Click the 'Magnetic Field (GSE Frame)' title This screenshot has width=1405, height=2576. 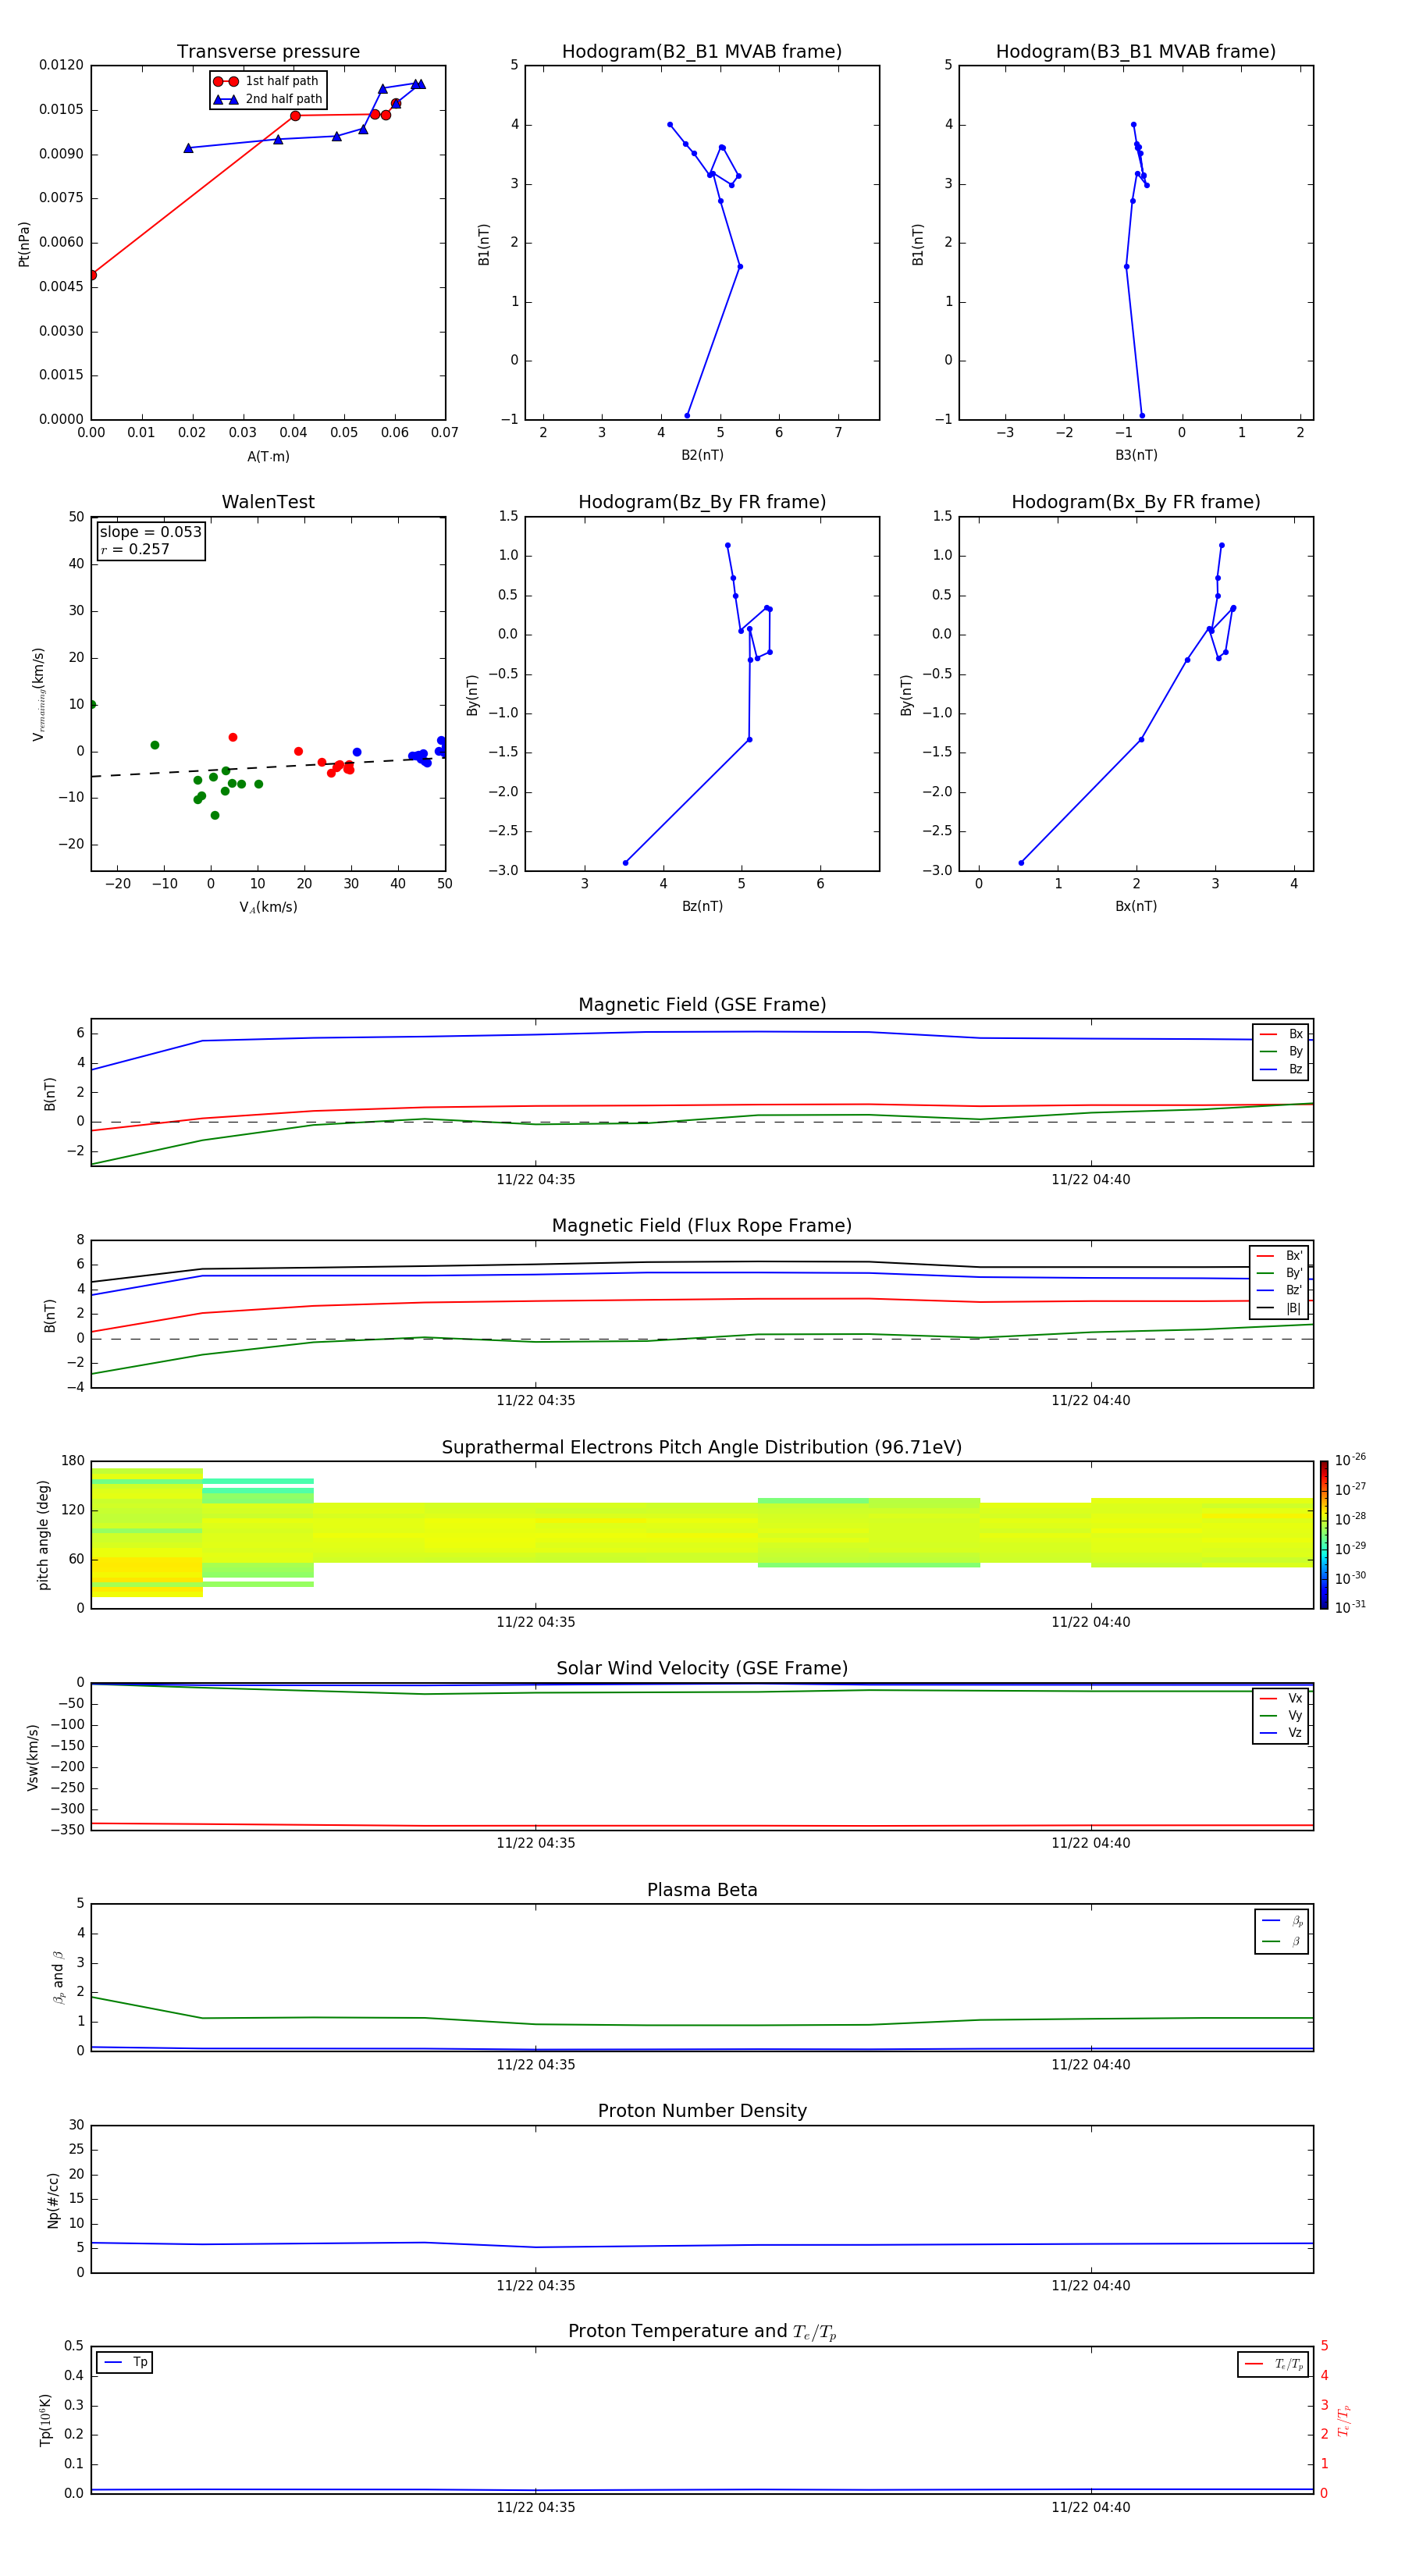click(702, 1005)
